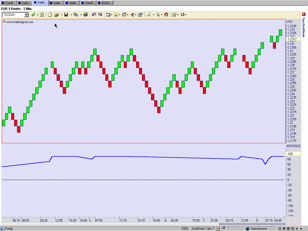Expand the dropdown arrow next to the save icon
The height and width of the screenshot is (231, 308).
pos(71,15)
